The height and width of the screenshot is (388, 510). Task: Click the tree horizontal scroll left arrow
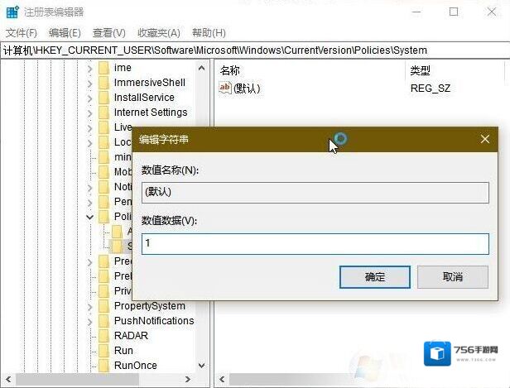(9, 379)
